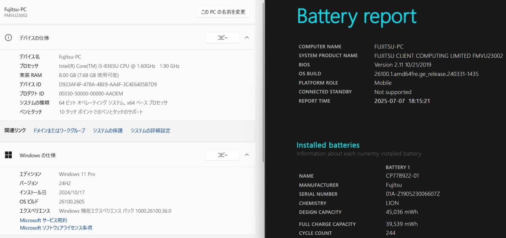Click the system product name FUJITSU CLIENT COMPUTING value
Screen dimensions: 506x238
point(439,56)
